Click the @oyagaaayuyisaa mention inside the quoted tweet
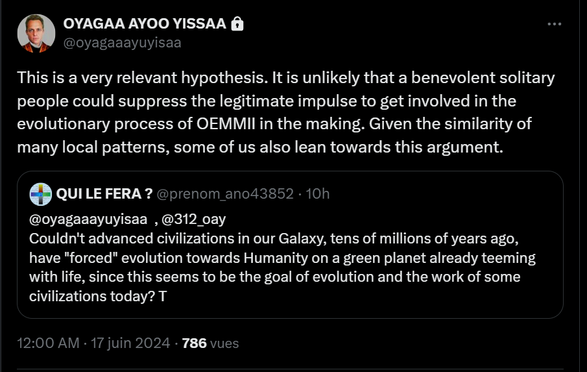The width and height of the screenshot is (587, 372). (88, 219)
